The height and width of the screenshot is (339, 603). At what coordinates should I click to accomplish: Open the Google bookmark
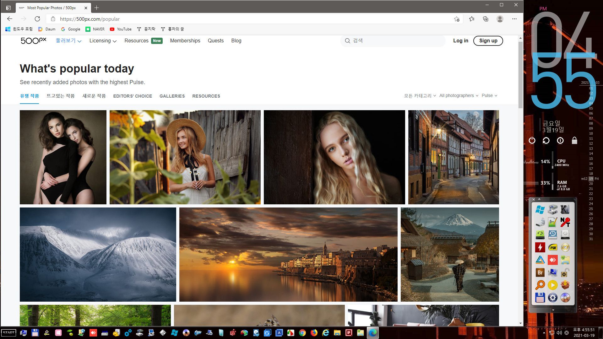pos(71,29)
